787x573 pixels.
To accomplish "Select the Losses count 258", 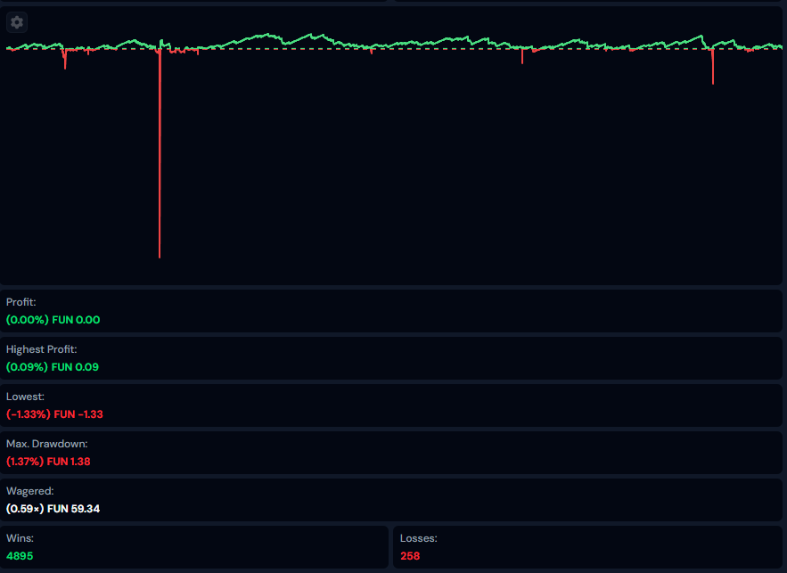I will coord(410,556).
